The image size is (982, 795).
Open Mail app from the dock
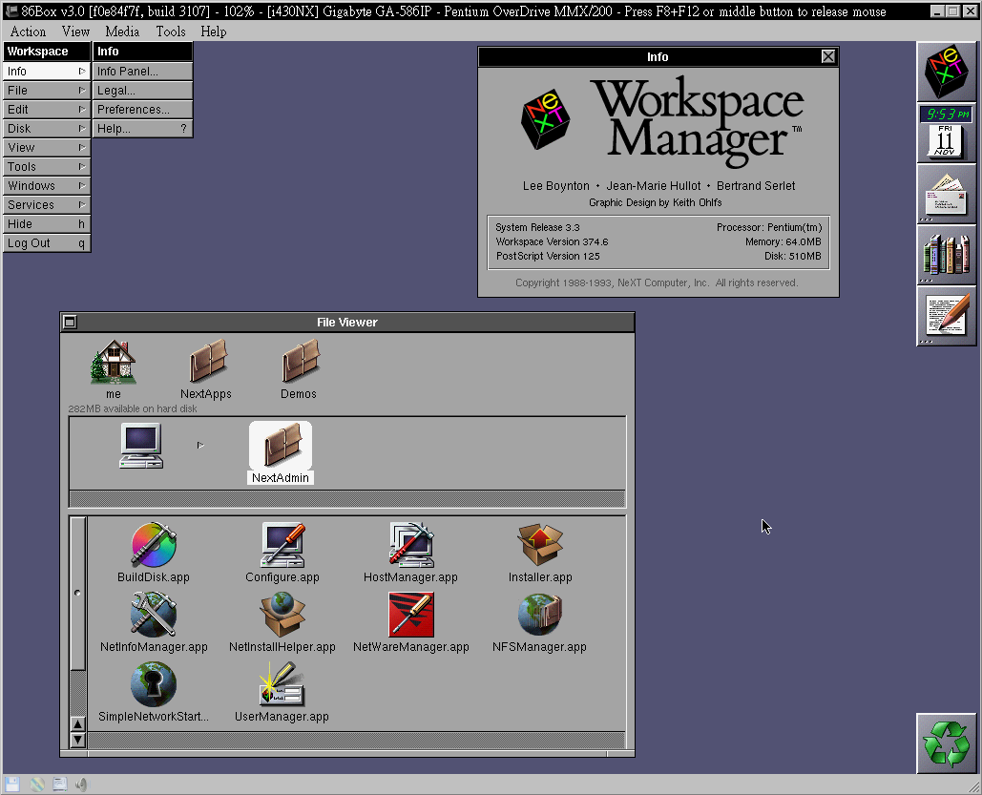(947, 194)
